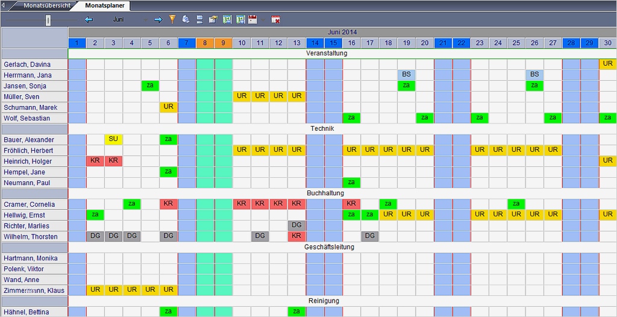Select employee Wand, Anne
The image size is (617, 317).
point(34,280)
